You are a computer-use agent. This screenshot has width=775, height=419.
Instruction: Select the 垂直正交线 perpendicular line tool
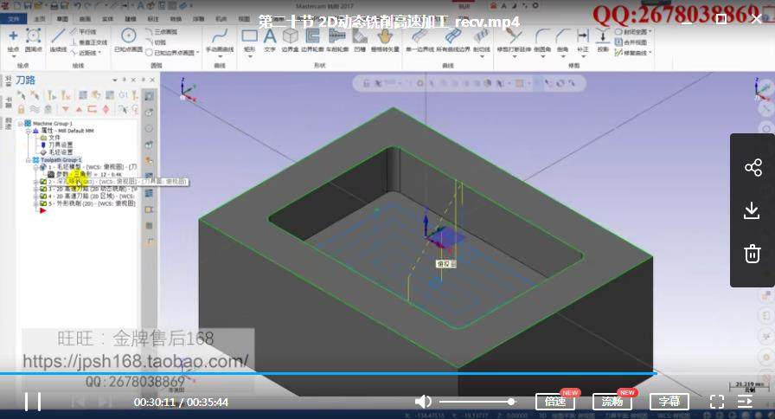pos(89,42)
